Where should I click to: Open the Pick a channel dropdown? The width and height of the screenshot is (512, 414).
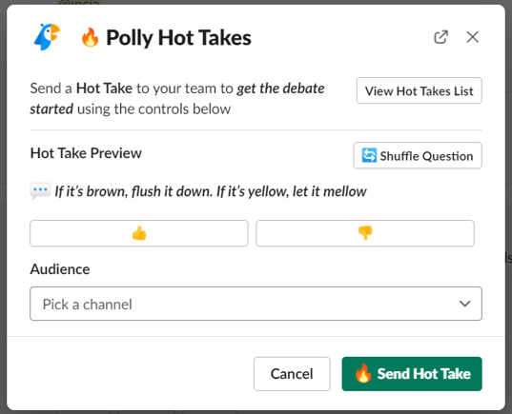click(x=256, y=304)
